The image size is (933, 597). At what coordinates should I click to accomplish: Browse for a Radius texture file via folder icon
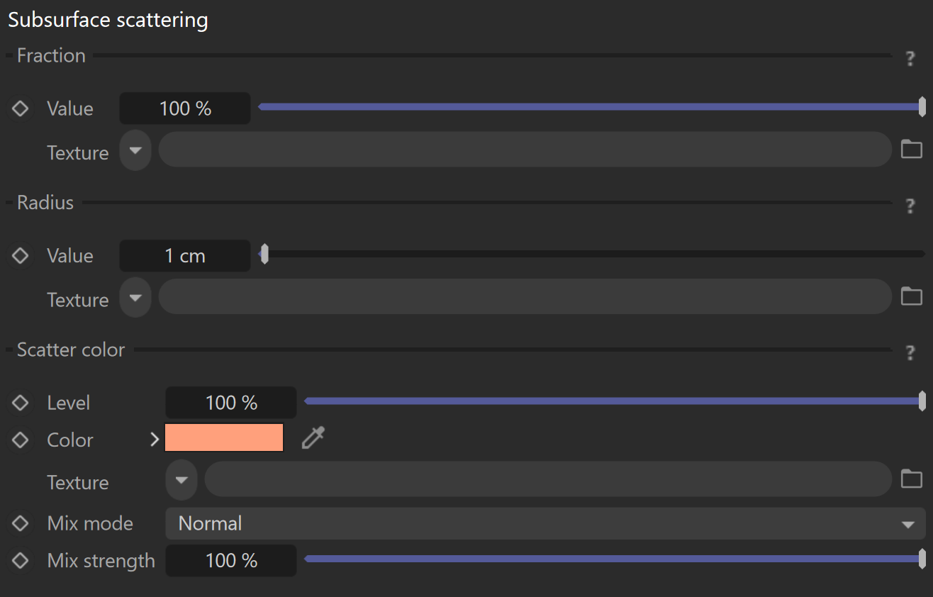pyautogui.click(x=911, y=296)
